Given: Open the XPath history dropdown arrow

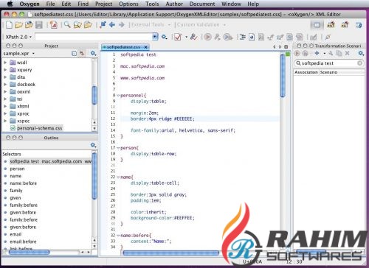Looking at the screenshot, I should click(155, 37).
